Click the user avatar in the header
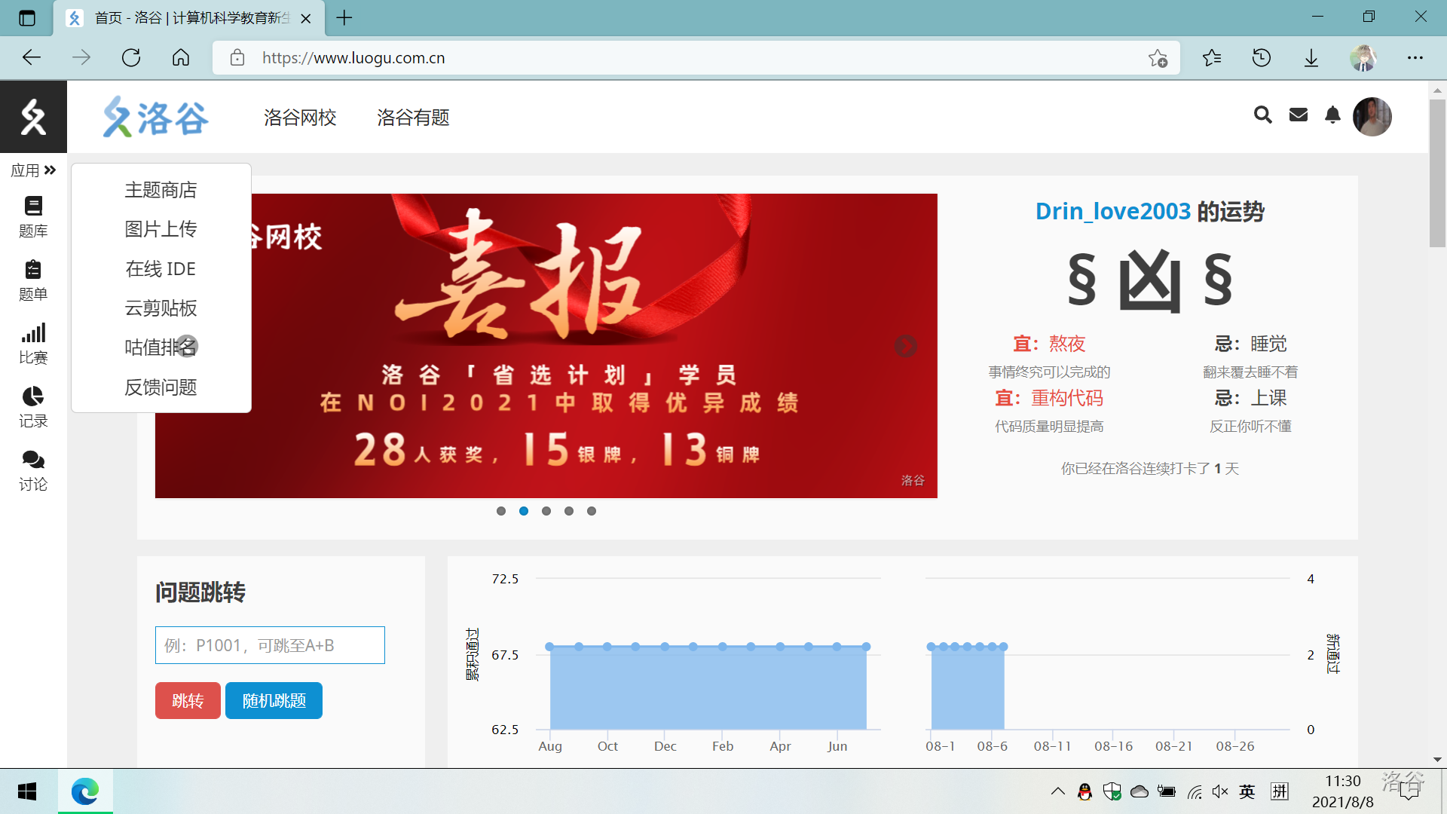 click(x=1372, y=117)
